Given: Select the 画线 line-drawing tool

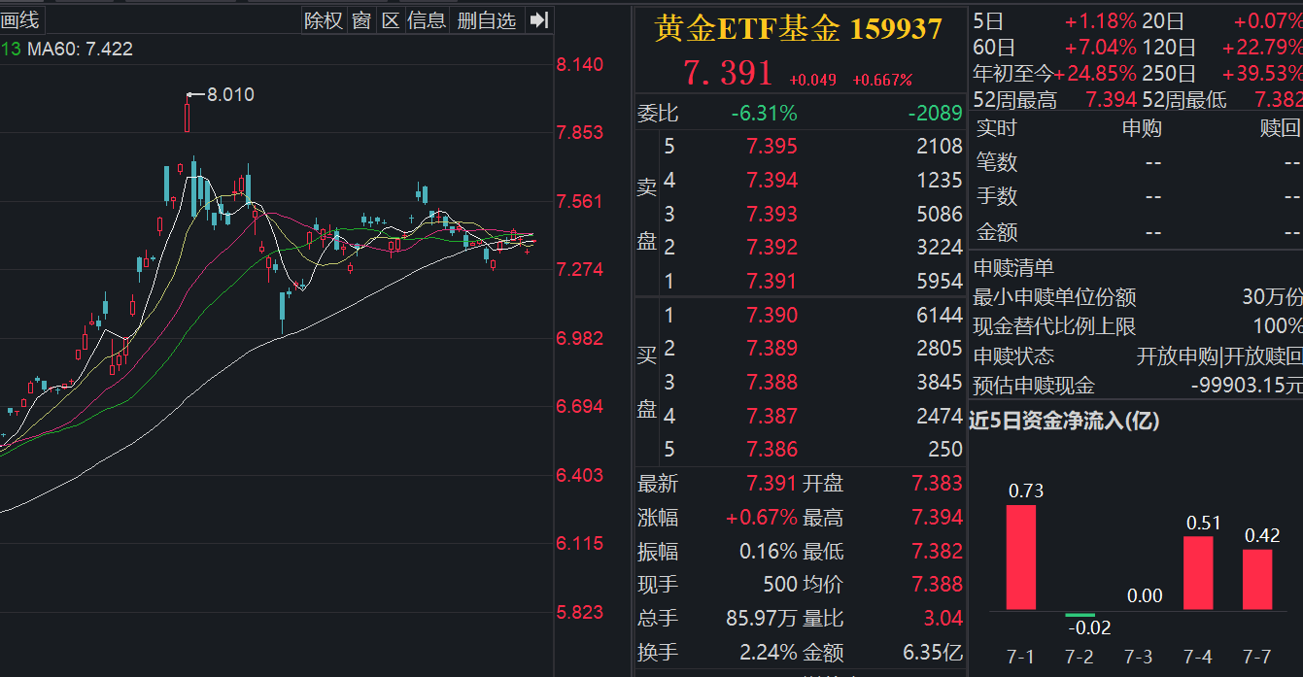Looking at the screenshot, I should click(19, 19).
